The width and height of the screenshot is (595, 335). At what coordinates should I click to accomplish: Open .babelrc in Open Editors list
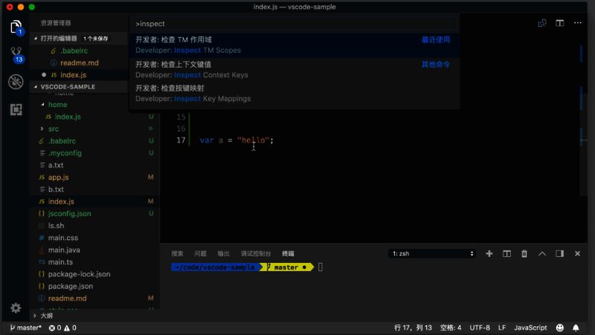pos(74,51)
